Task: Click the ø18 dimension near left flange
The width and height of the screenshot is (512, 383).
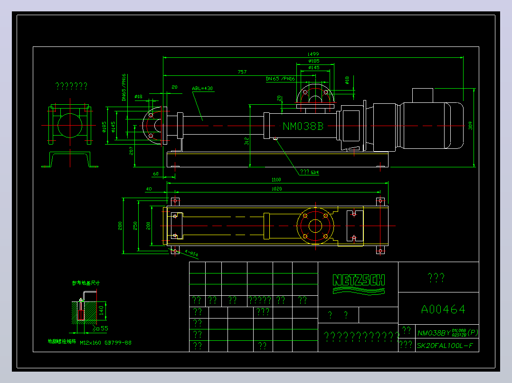Action: (138, 97)
